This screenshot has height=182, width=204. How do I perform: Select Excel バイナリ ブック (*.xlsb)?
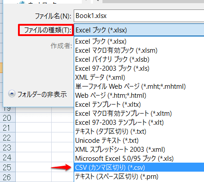tap(139, 59)
